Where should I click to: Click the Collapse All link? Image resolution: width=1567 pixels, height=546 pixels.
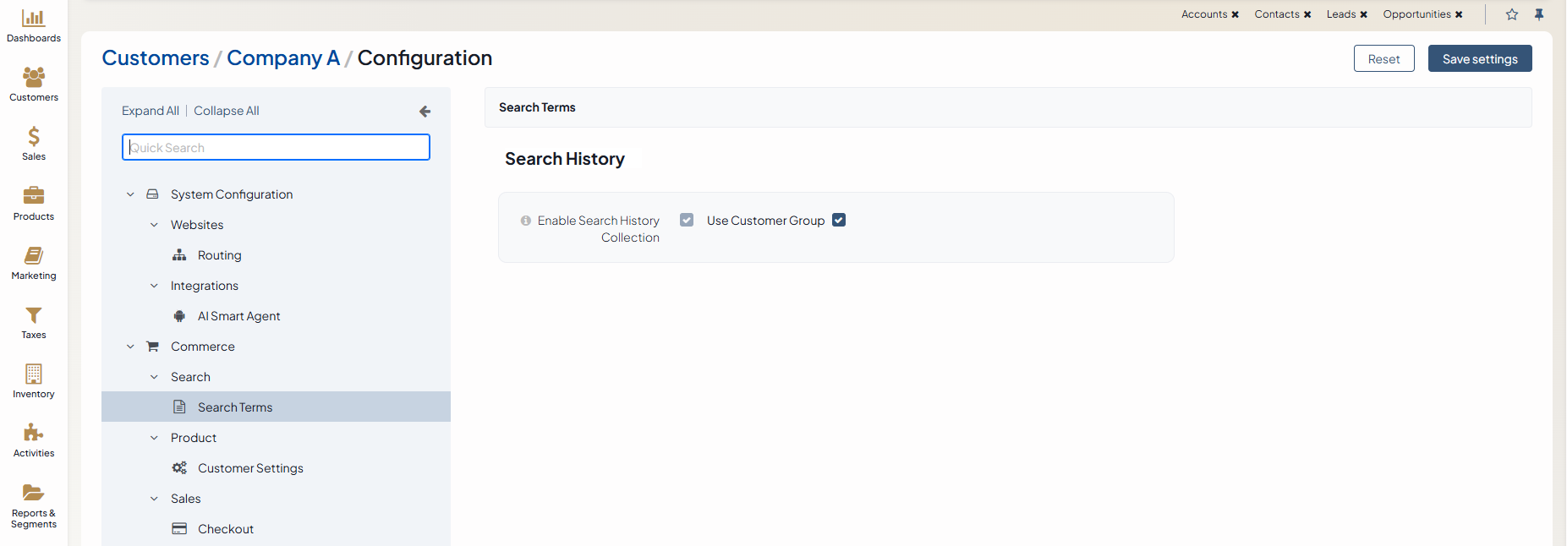(227, 111)
